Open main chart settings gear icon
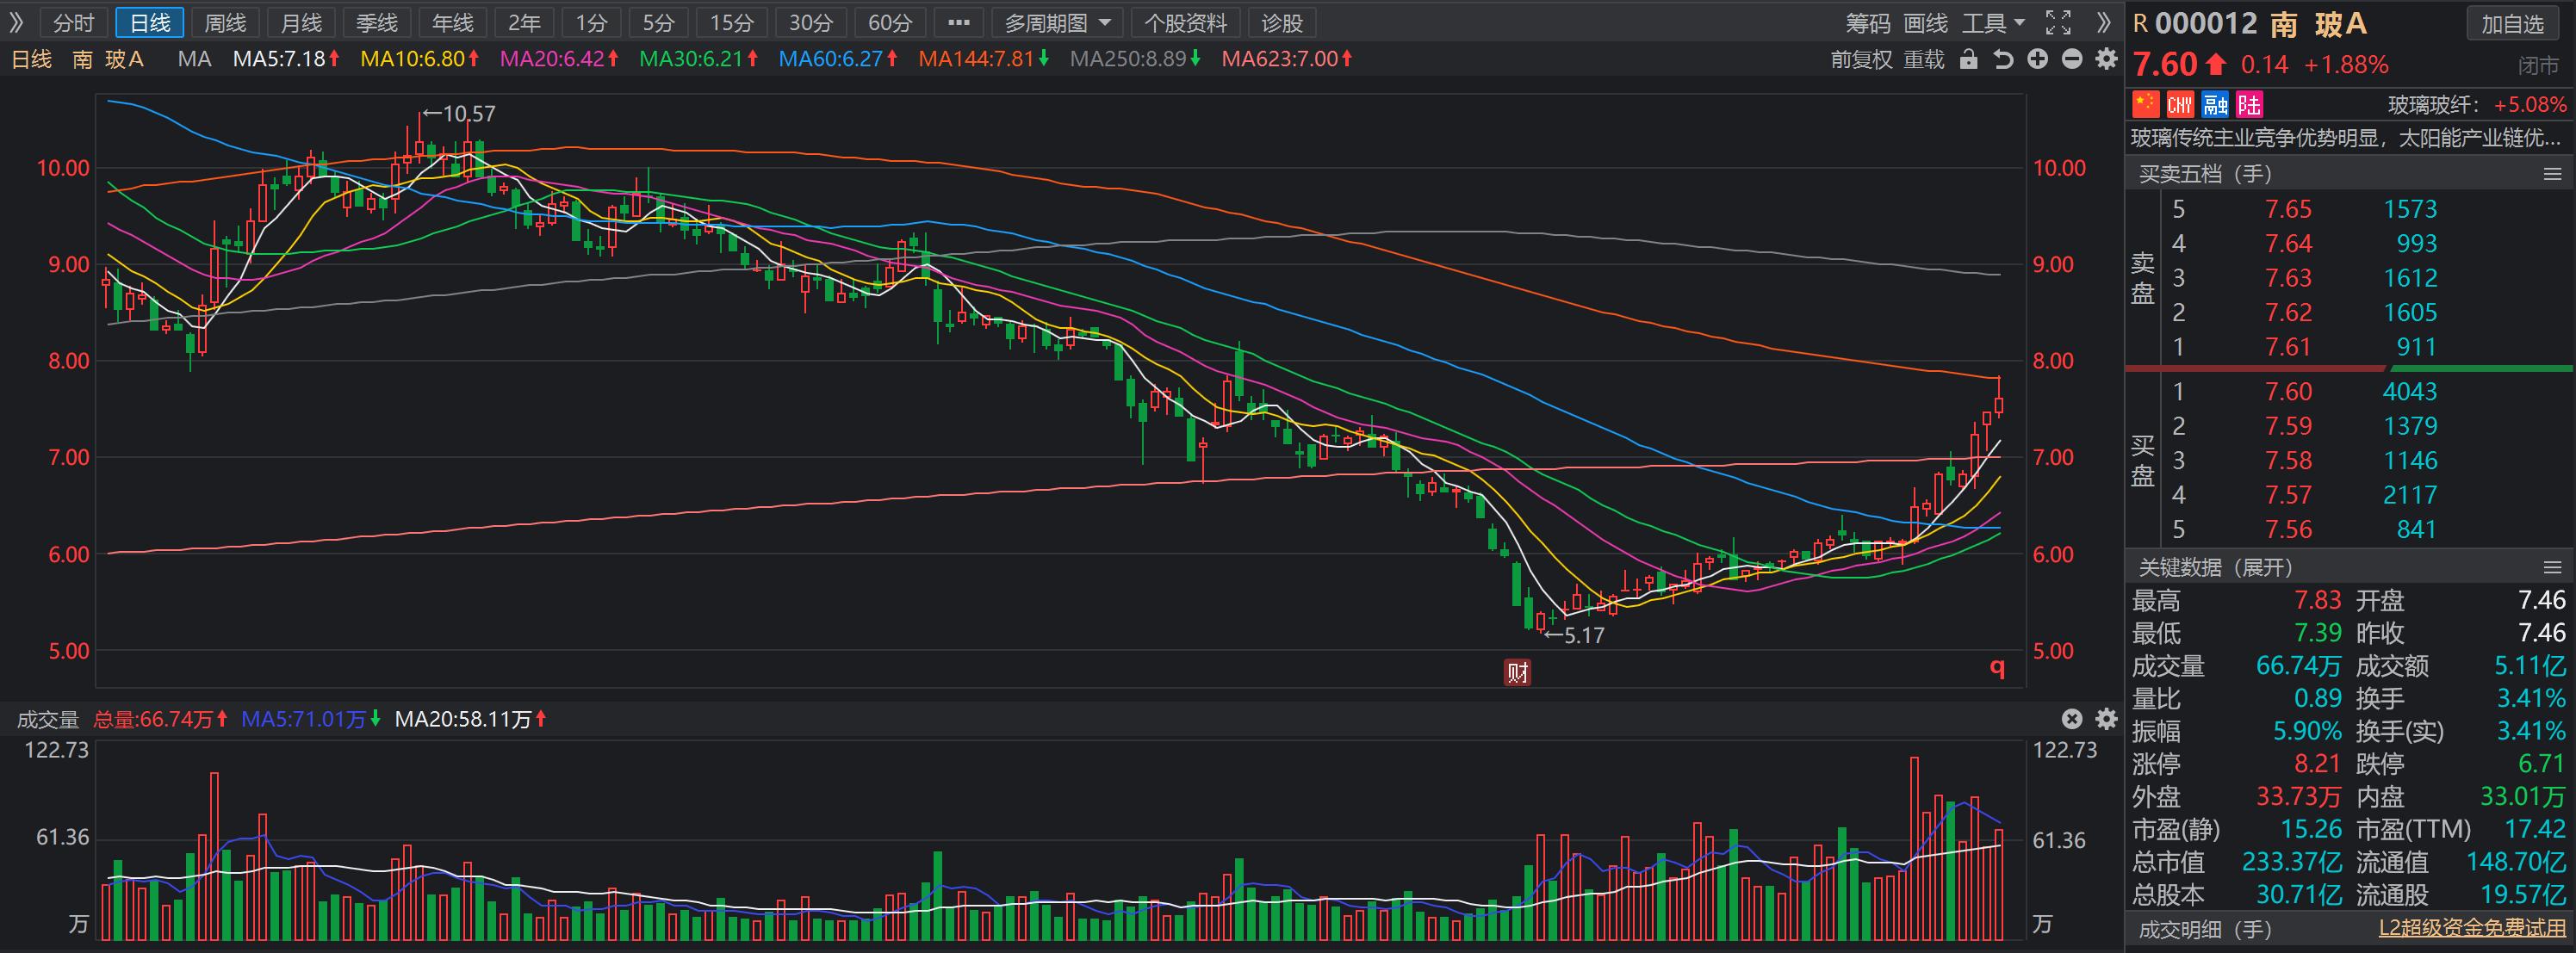 2107,59
